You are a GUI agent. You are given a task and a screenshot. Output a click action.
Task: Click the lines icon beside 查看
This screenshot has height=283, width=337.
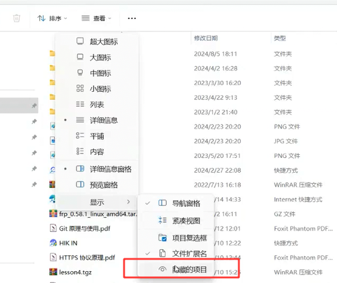tap(86, 18)
